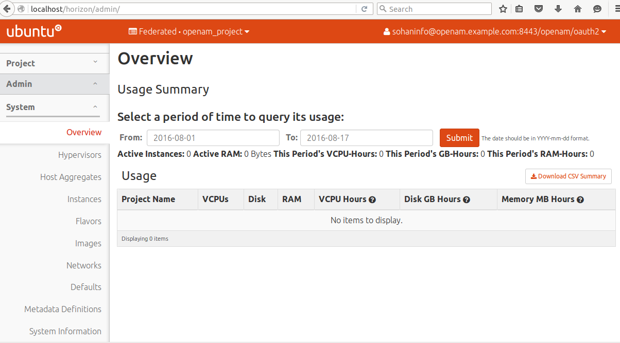Click the From date input field
620x343 pixels.
tap(213, 138)
